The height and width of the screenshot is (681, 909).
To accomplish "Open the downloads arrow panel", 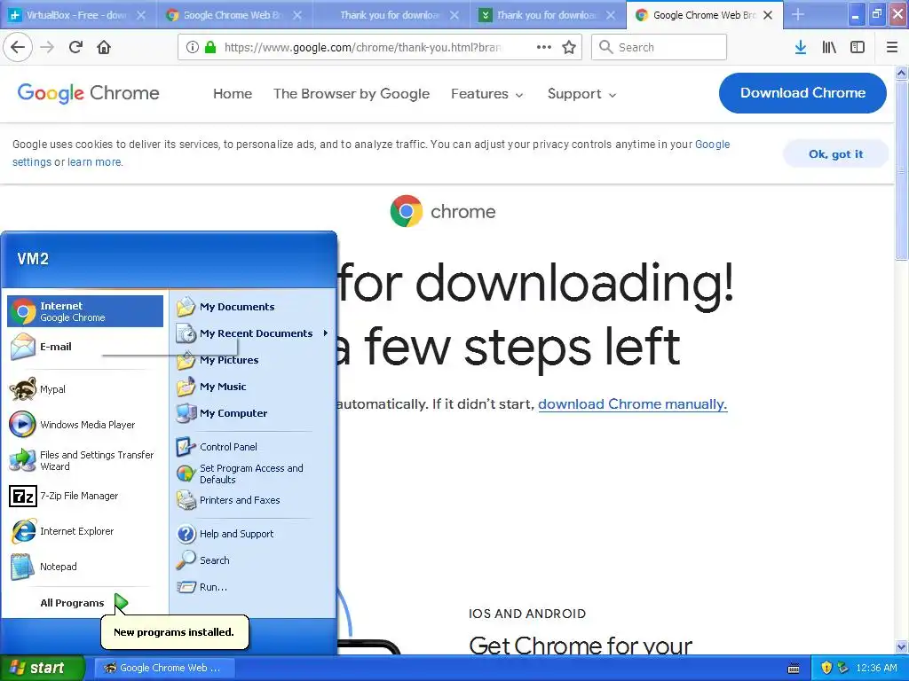I will coord(801,47).
